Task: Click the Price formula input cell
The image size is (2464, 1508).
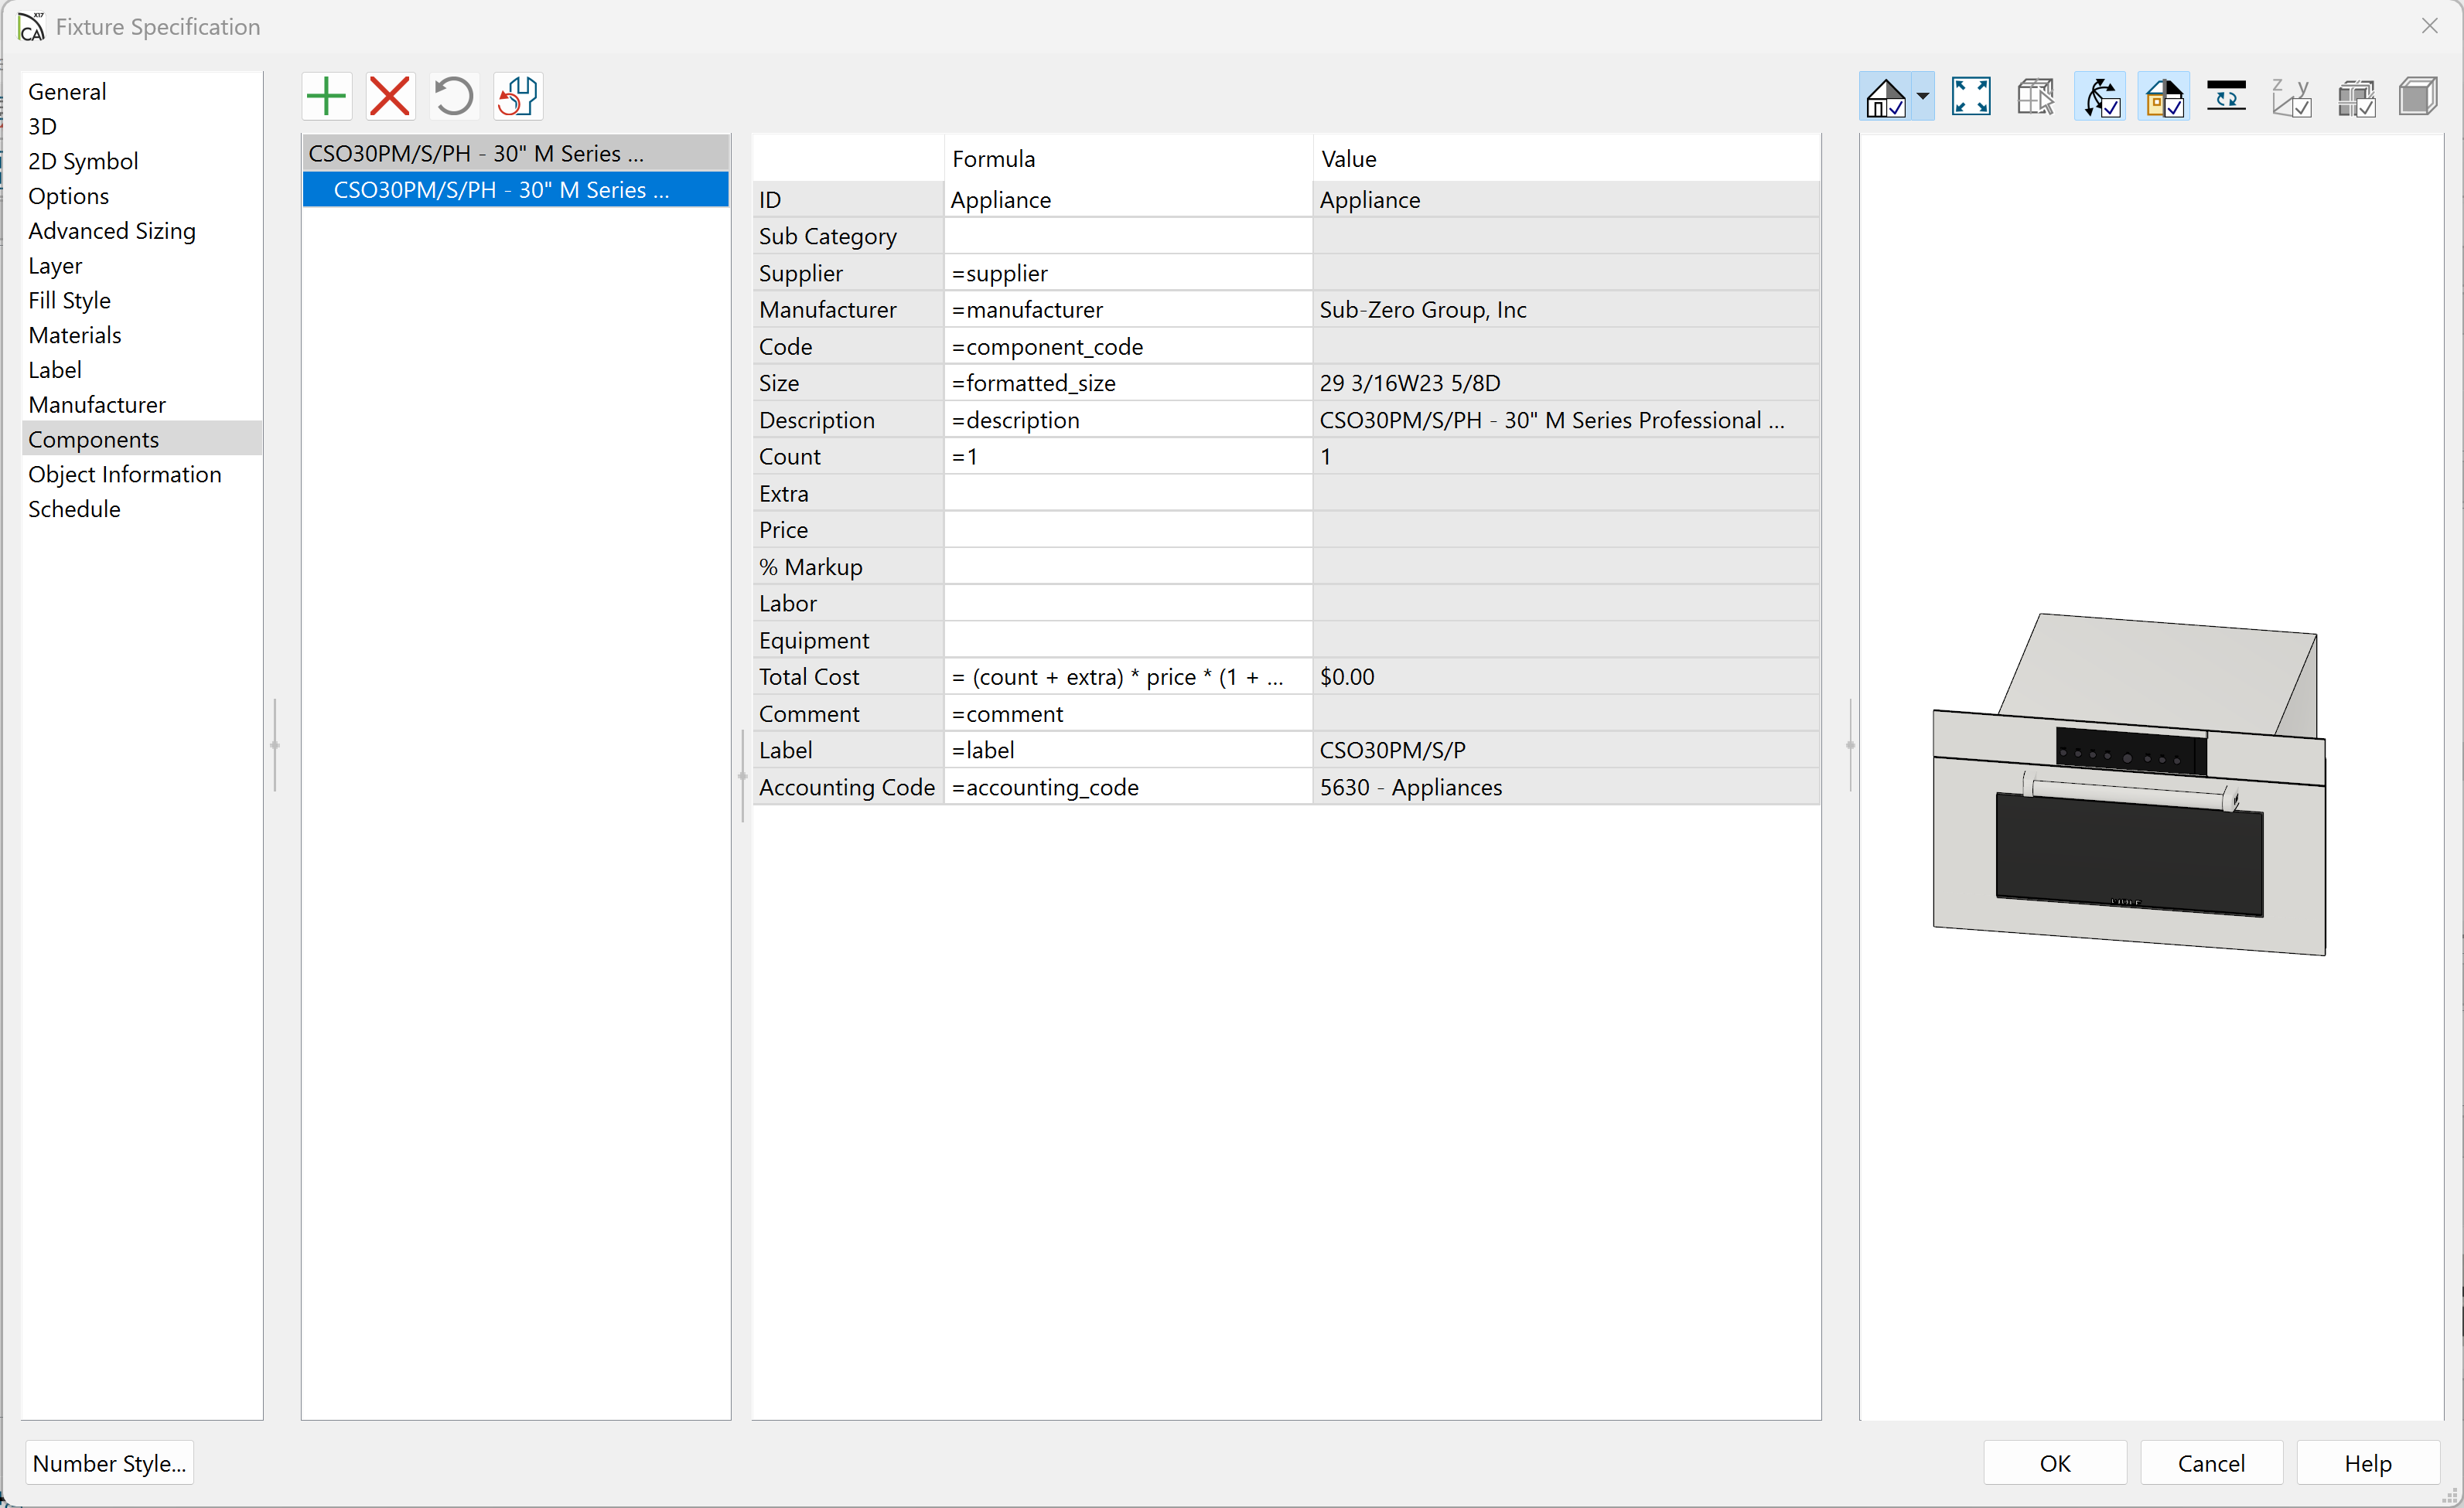Action: (1127, 529)
